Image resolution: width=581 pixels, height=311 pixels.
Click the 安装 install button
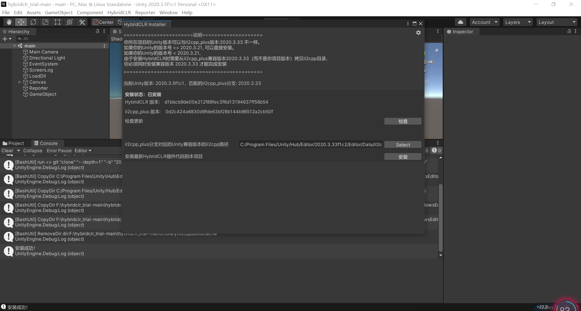pos(403,157)
